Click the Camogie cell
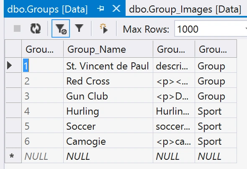Image resolution: width=247 pixels, height=169 pixels. [108, 141]
